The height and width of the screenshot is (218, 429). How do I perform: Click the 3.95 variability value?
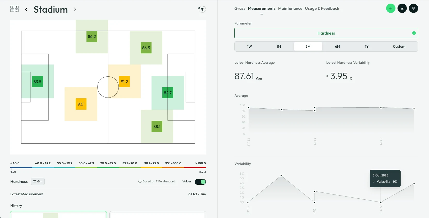(339, 76)
